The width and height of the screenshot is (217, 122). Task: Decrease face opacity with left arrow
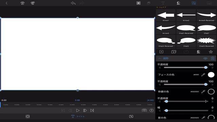tap(160, 84)
